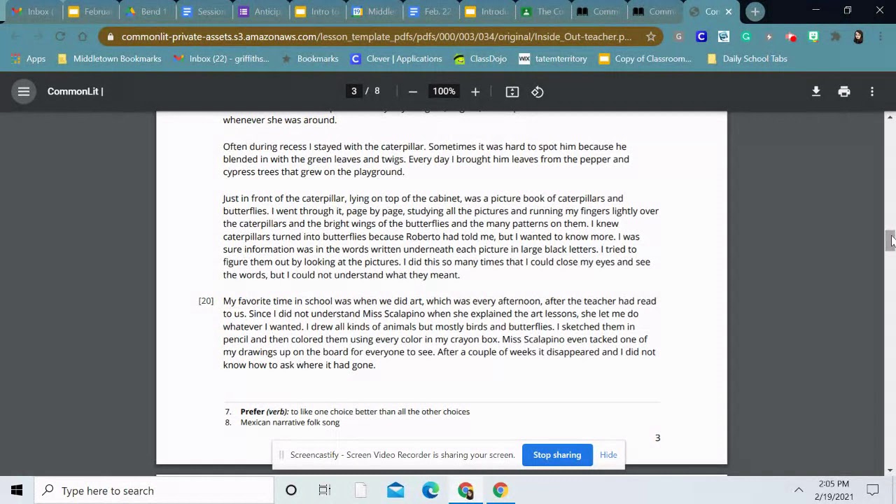Open the taskbar clock and date

834,491
